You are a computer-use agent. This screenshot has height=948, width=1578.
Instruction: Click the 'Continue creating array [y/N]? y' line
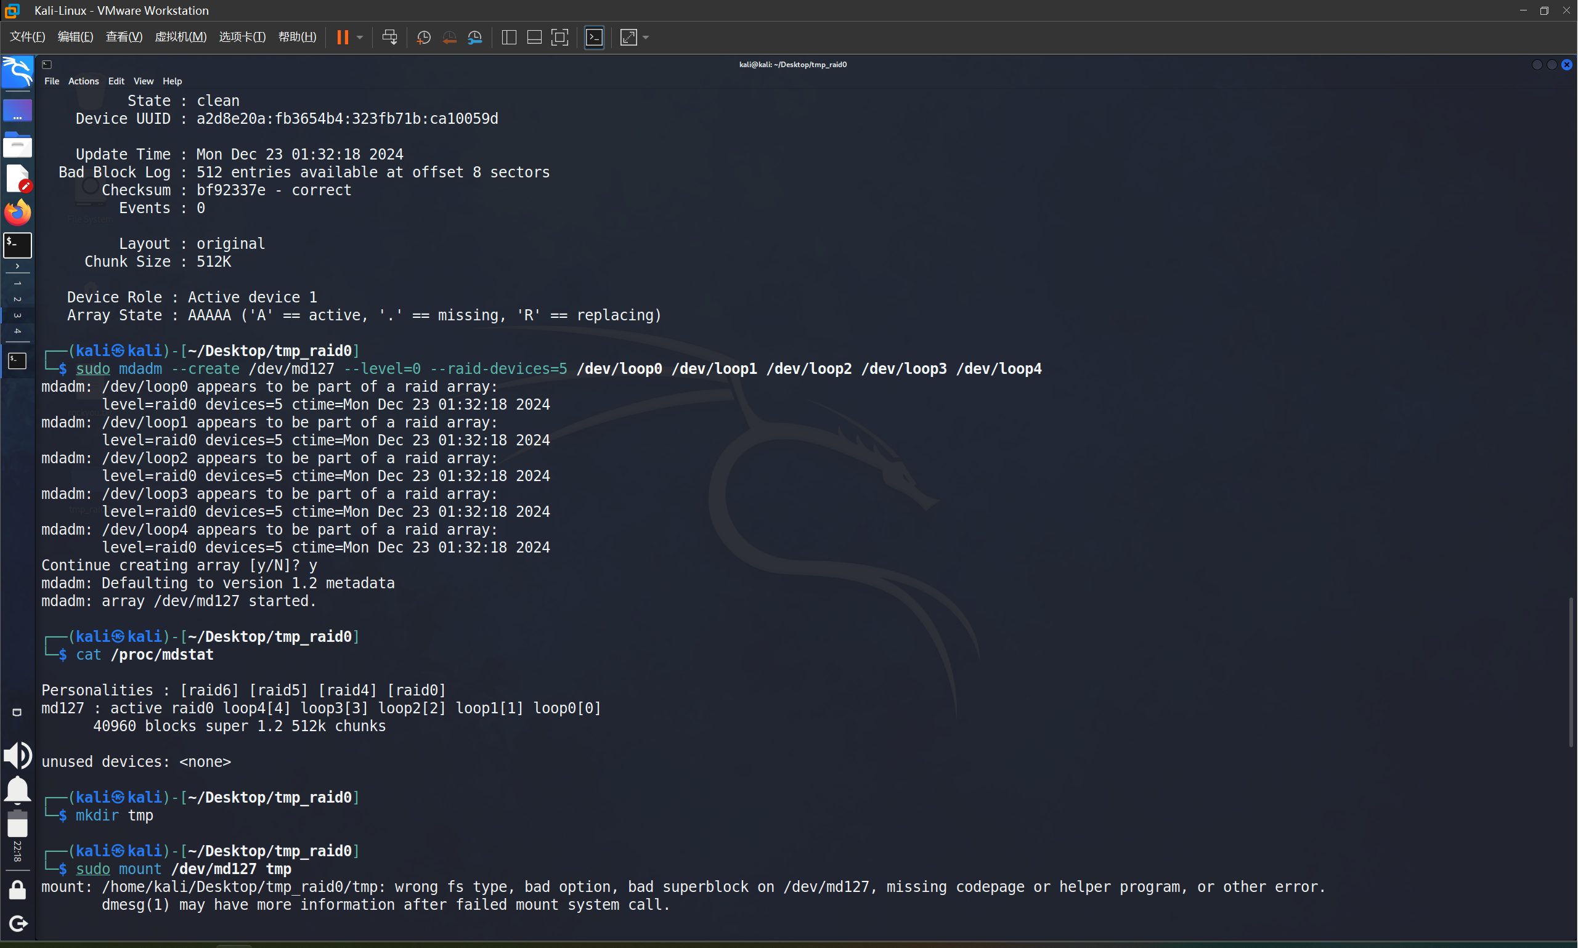pos(179,565)
